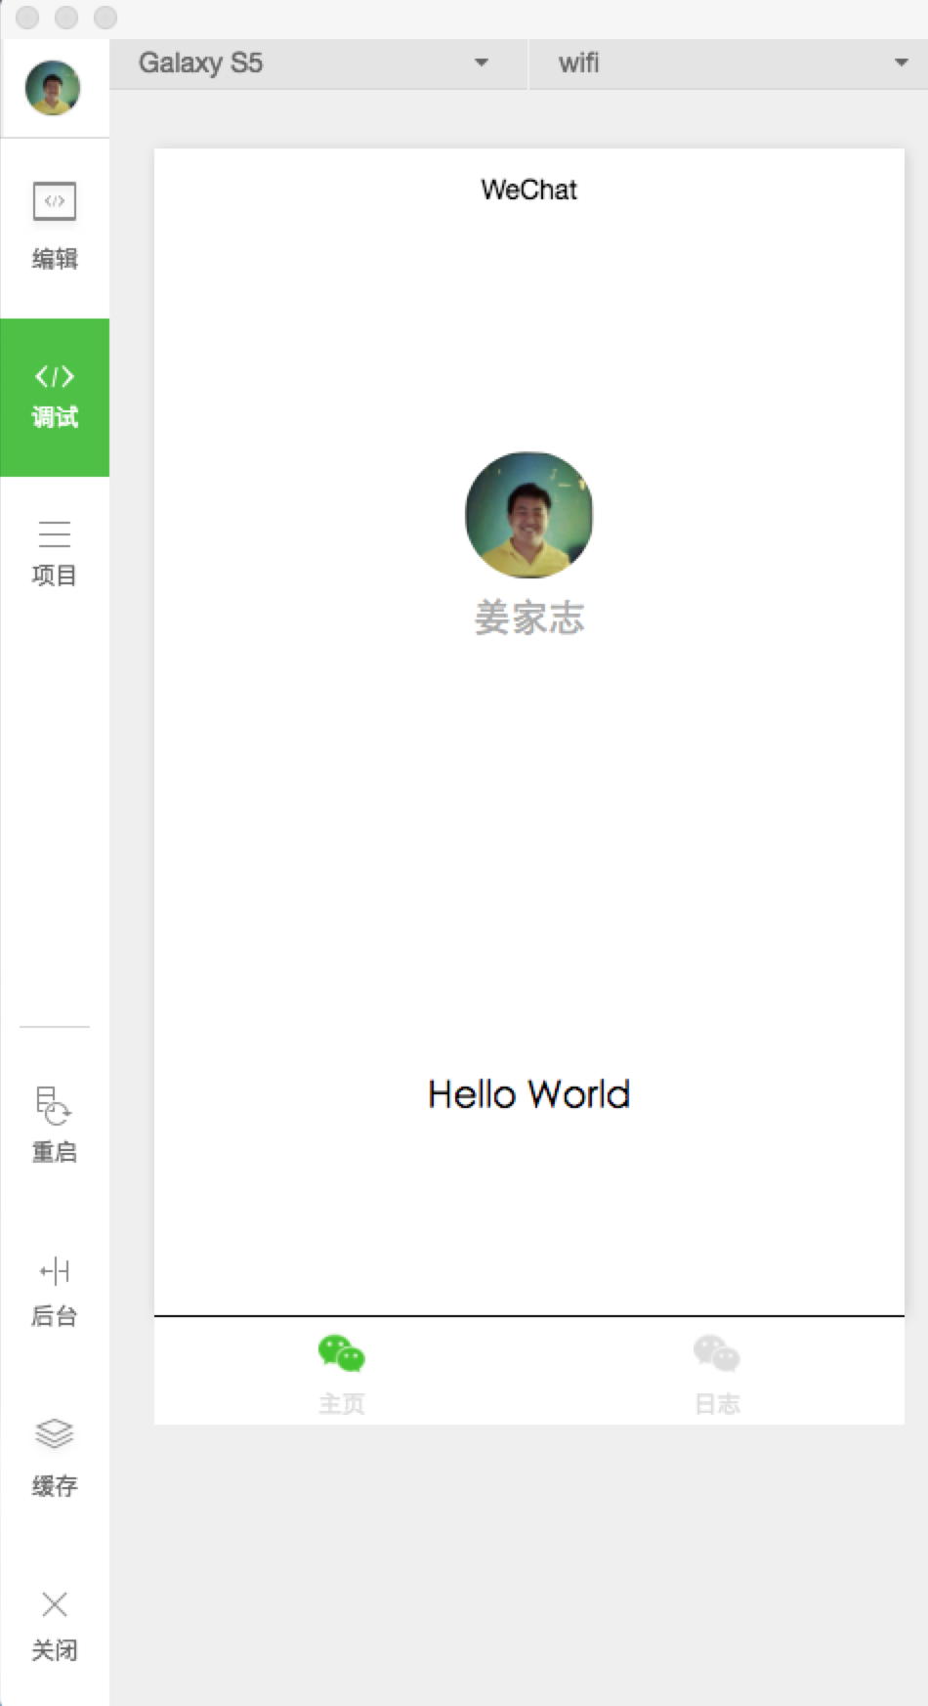This screenshot has height=1706, width=928.
Task: Open the 项目 (Project) panel
Action: [x=55, y=554]
